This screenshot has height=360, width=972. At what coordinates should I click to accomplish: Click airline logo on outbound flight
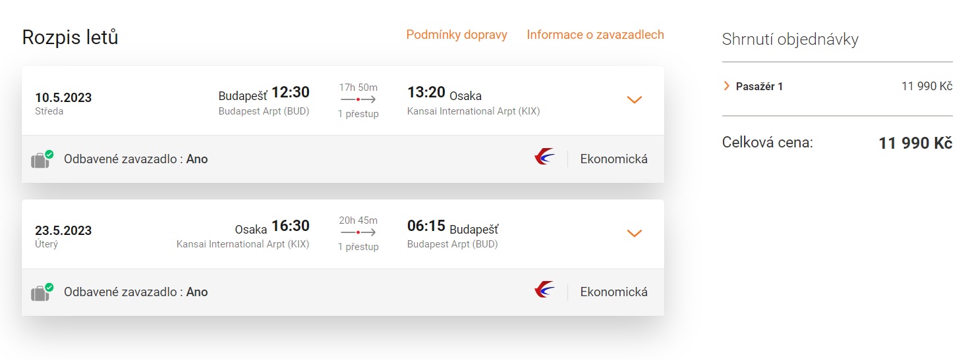tap(544, 158)
